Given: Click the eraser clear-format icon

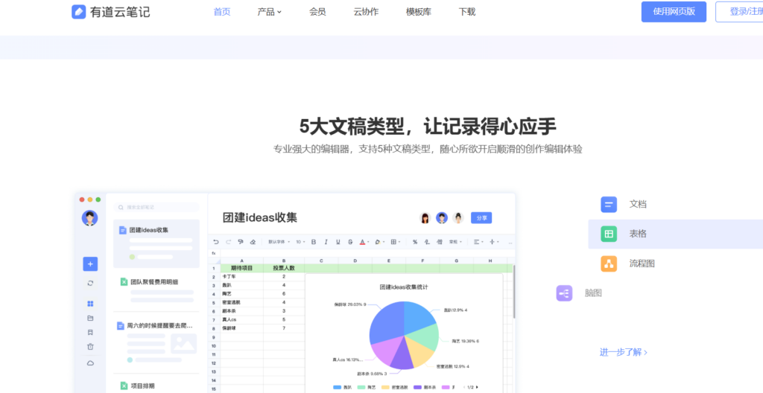Looking at the screenshot, I should [253, 242].
